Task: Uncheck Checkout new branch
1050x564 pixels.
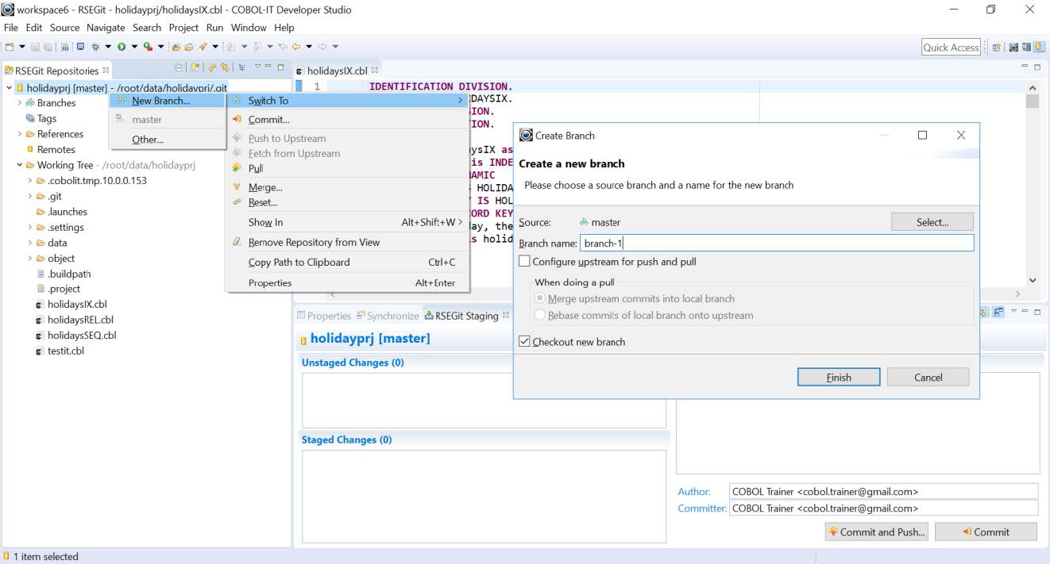Action: [x=525, y=341]
